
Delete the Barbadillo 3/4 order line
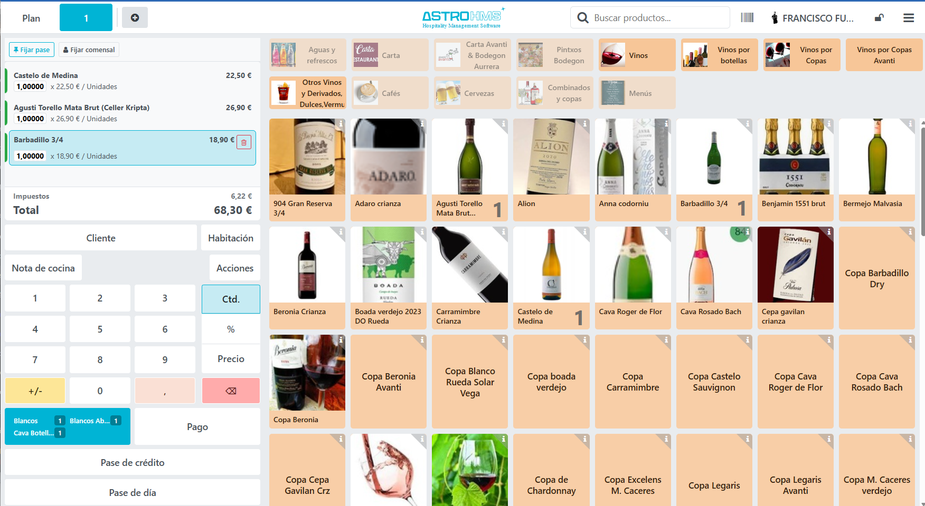[244, 142]
